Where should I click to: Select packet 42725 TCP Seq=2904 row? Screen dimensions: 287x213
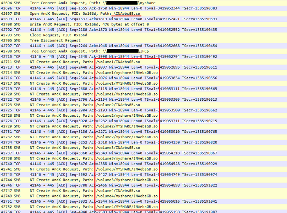point(143,110)
